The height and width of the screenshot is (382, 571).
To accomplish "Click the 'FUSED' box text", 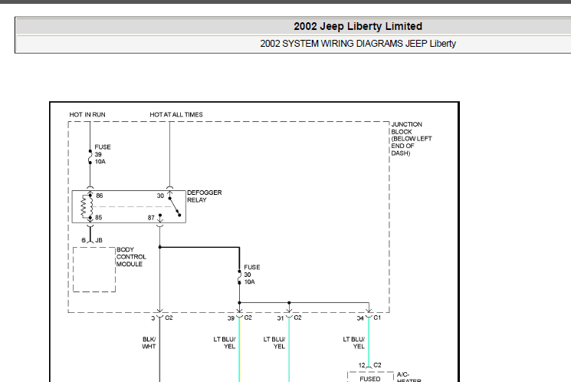I will pyautogui.click(x=370, y=379).
